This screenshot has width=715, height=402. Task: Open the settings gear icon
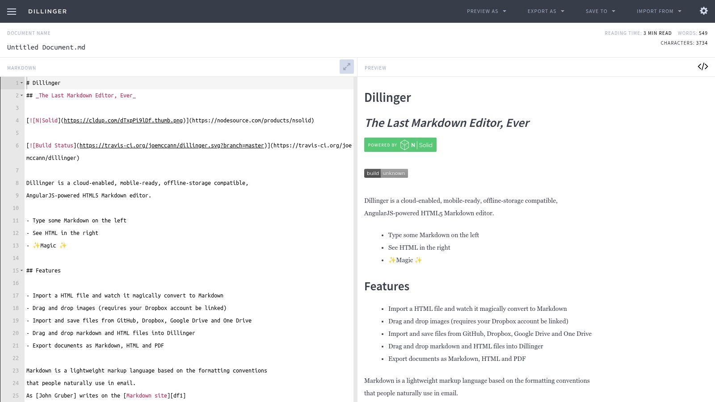(x=703, y=11)
